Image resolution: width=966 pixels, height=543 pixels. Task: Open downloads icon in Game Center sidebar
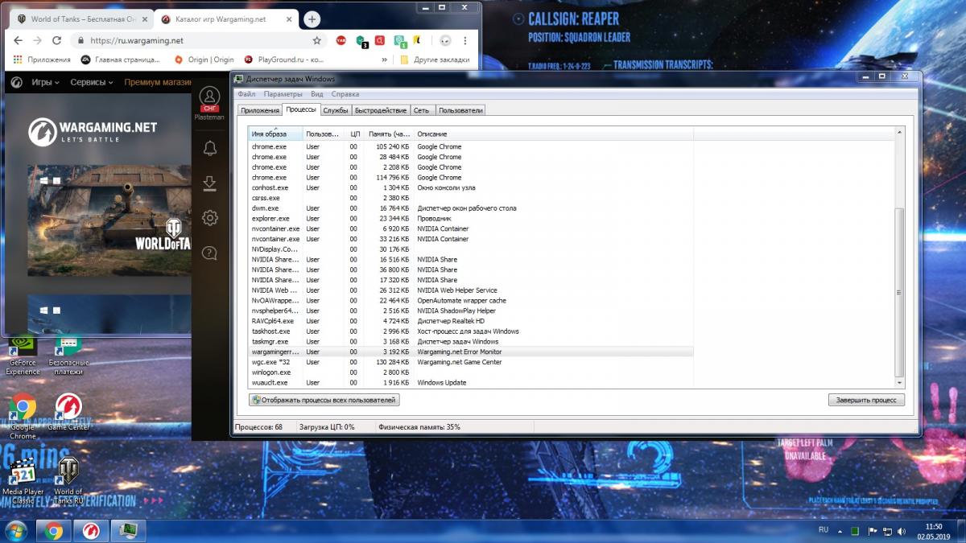tap(209, 183)
